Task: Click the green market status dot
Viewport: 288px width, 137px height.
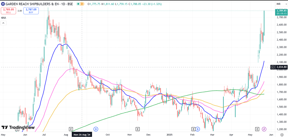Action: click(78, 4)
